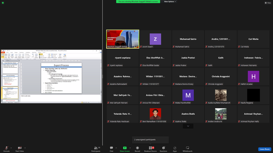Click muted mic icon for Azahra Shafa
Screen dimensions: 273x153
tap(174, 122)
